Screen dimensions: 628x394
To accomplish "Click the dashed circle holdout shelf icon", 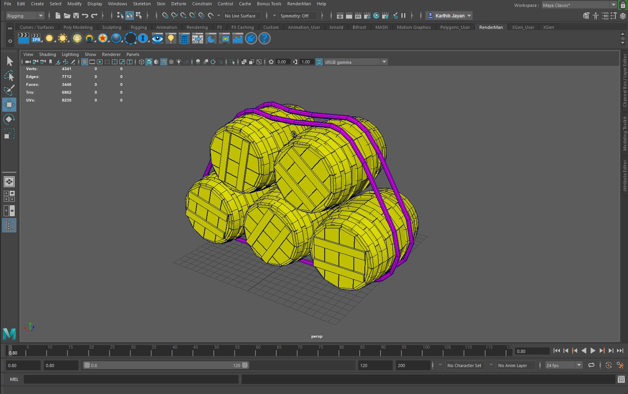I will [x=130, y=38].
